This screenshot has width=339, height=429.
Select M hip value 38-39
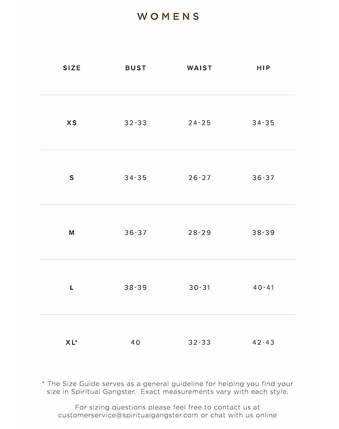click(x=263, y=233)
